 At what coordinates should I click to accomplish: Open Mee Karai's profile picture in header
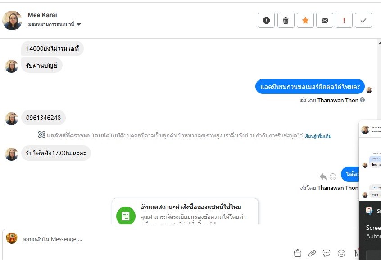(x=12, y=20)
